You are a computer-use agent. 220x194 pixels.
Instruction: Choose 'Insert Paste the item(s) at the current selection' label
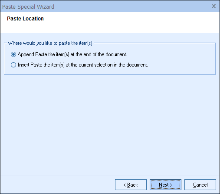pos(83,65)
